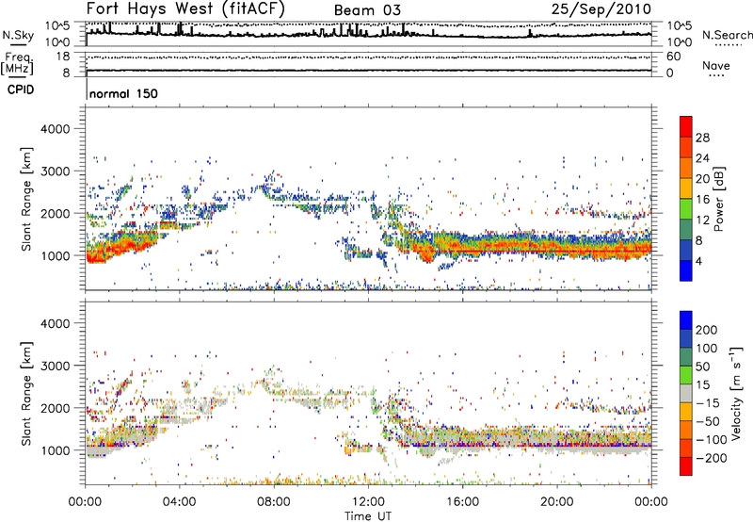Click the 28 label on Power colorbar
Image resolution: width=753 pixels, height=522 pixels.
tap(702, 138)
